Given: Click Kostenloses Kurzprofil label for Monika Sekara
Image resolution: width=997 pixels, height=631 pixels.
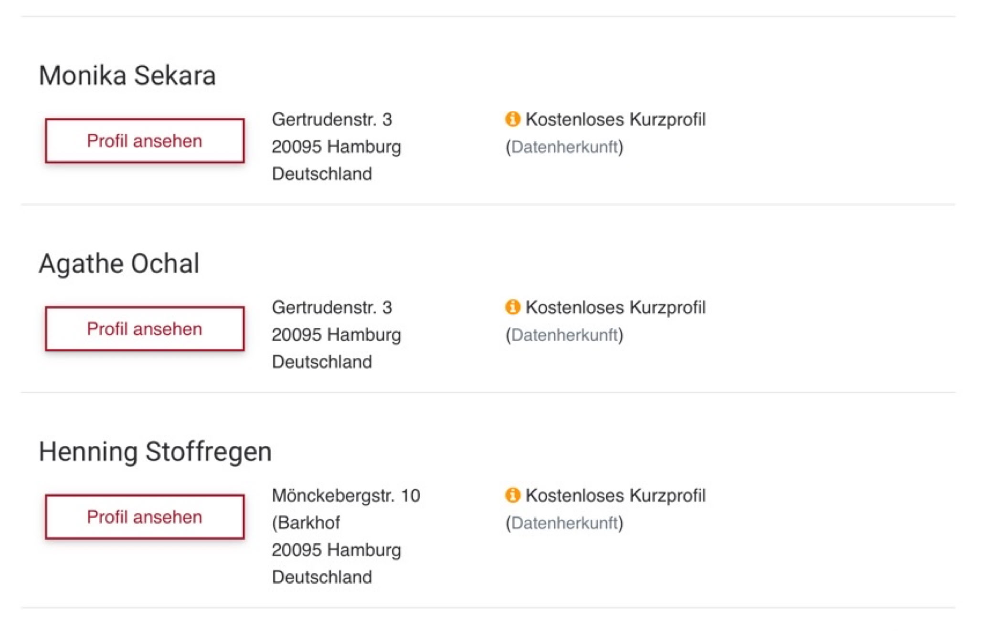Looking at the screenshot, I should (615, 119).
